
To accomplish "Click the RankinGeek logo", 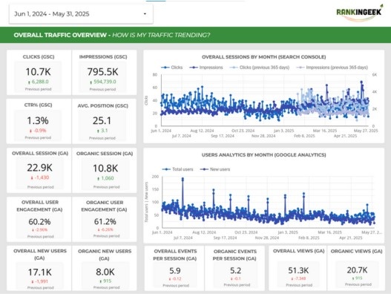I will click(x=359, y=13).
